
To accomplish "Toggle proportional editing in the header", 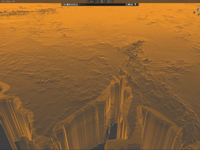I will tap(109, 1).
